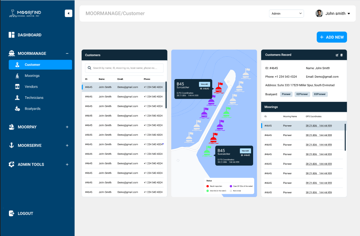Collapse the MOORMANAGE section
The width and height of the screenshot is (360, 236).
(67, 53)
